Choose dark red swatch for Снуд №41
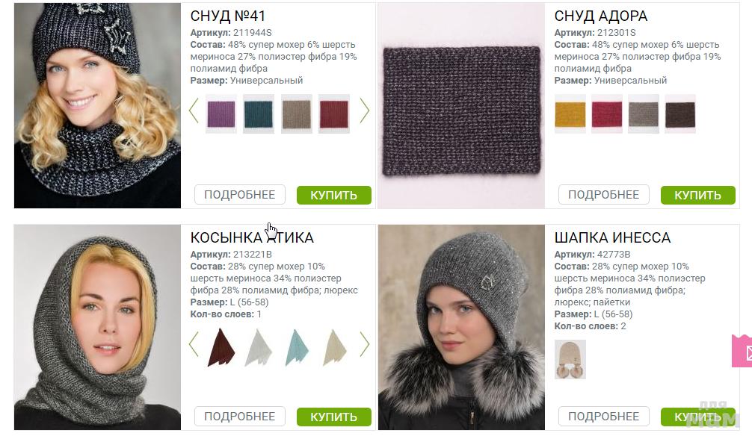 (334, 113)
